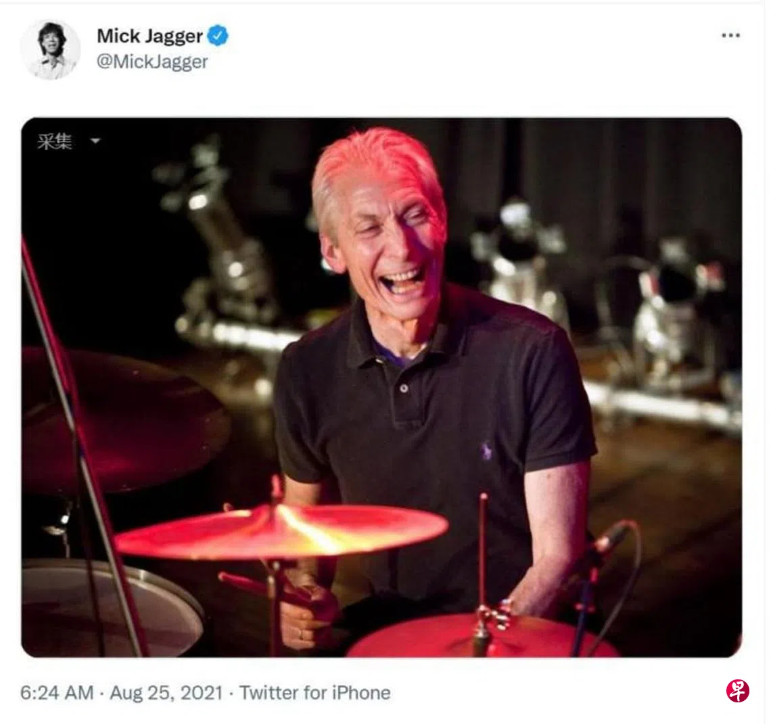Open the @MickJagger handle link
The height and width of the screenshot is (724, 771).
click(151, 62)
